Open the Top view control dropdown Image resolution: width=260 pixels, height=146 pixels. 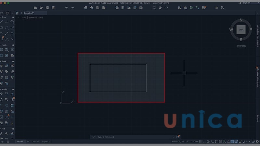24,18
